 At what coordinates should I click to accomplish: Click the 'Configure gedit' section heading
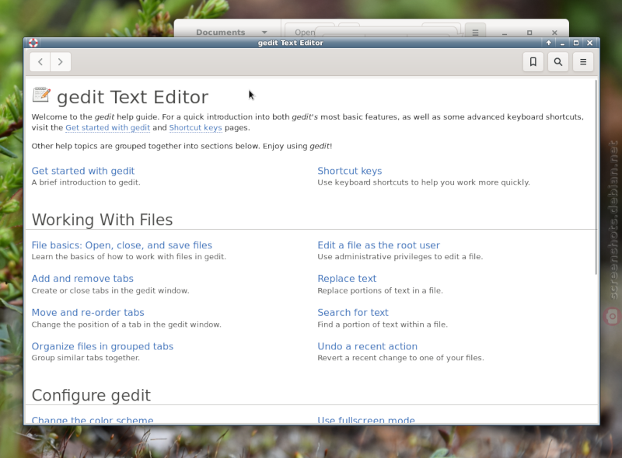coord(91,395)
